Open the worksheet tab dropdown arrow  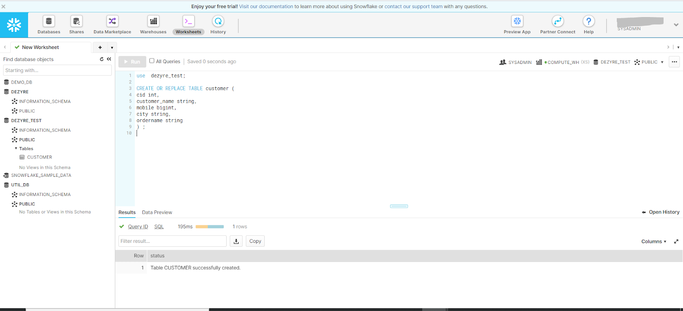click(112, 48)
